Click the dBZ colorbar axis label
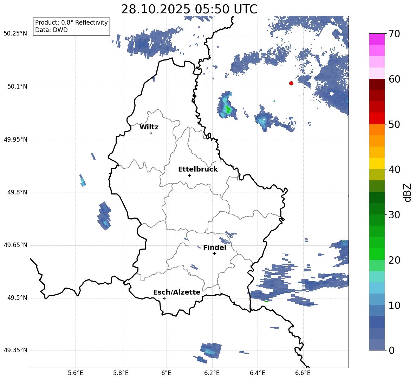Image resolution: width=416 pixels, height=380 pixels. [x=408, y=192]
